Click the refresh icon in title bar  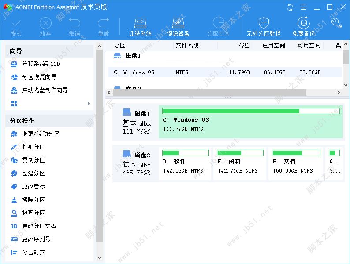(x=290, y=7)
